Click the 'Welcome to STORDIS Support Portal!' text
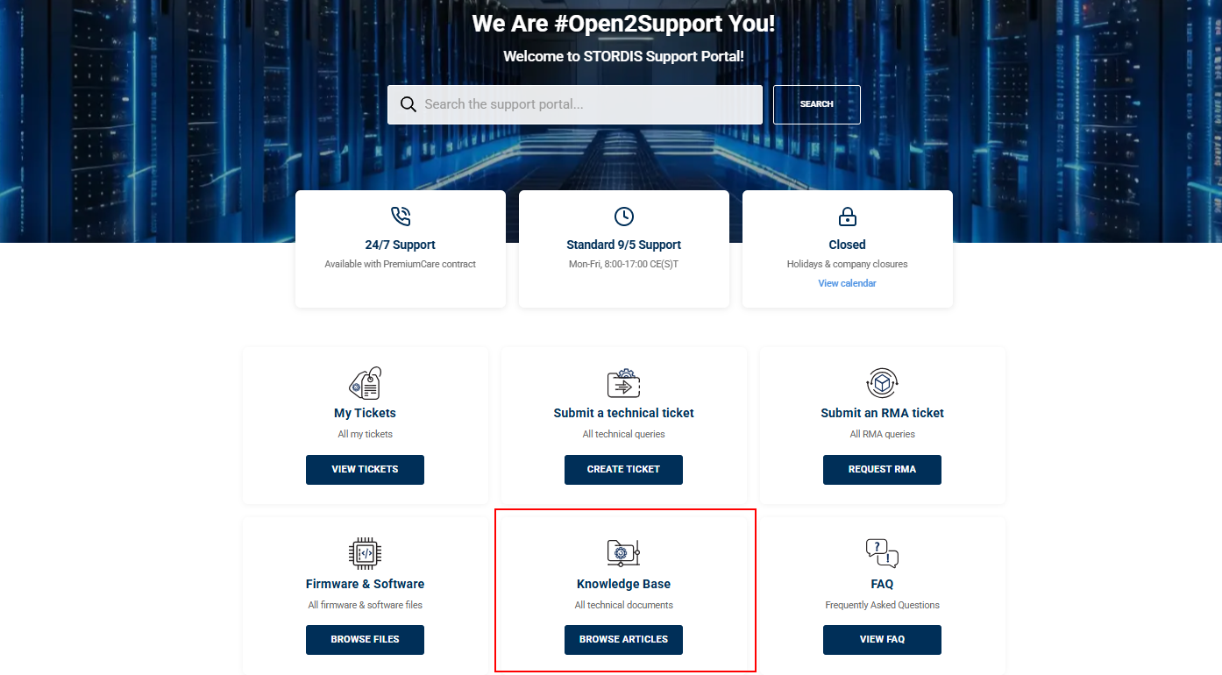This screenshot has width=1222, height=675. point(623,57)
